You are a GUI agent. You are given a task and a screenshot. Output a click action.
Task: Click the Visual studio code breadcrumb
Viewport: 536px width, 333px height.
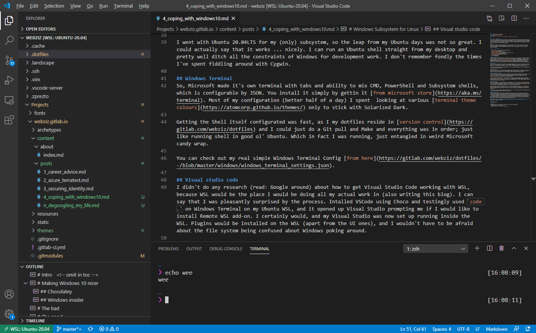pyautogui.click(x=453, y=29)
